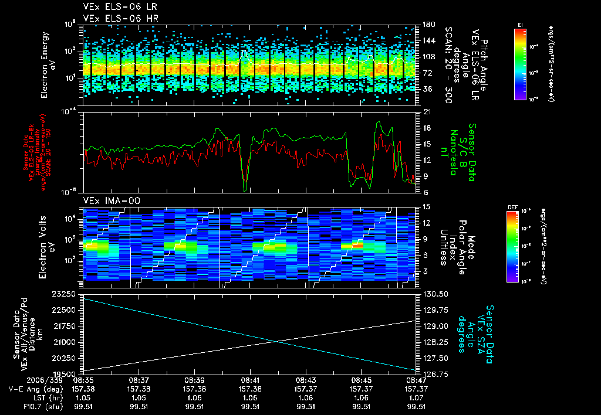Image resolution: width=601 pixels, height=415 pixels.
Task: Click the 36 pitch angle axis tick
Action: (427, 89)
